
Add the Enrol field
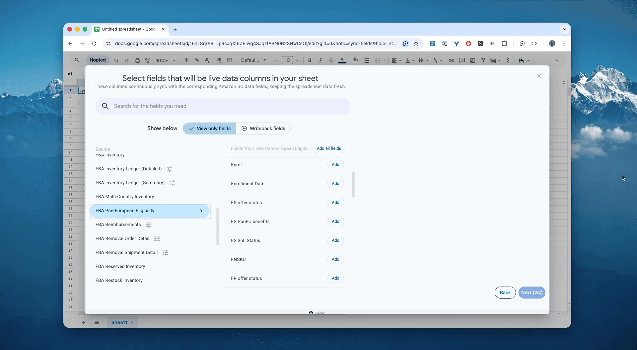[x=335, y=165]
